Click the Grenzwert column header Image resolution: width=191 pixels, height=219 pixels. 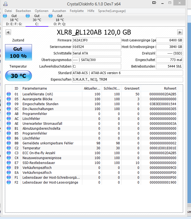[x=131, y=89]
